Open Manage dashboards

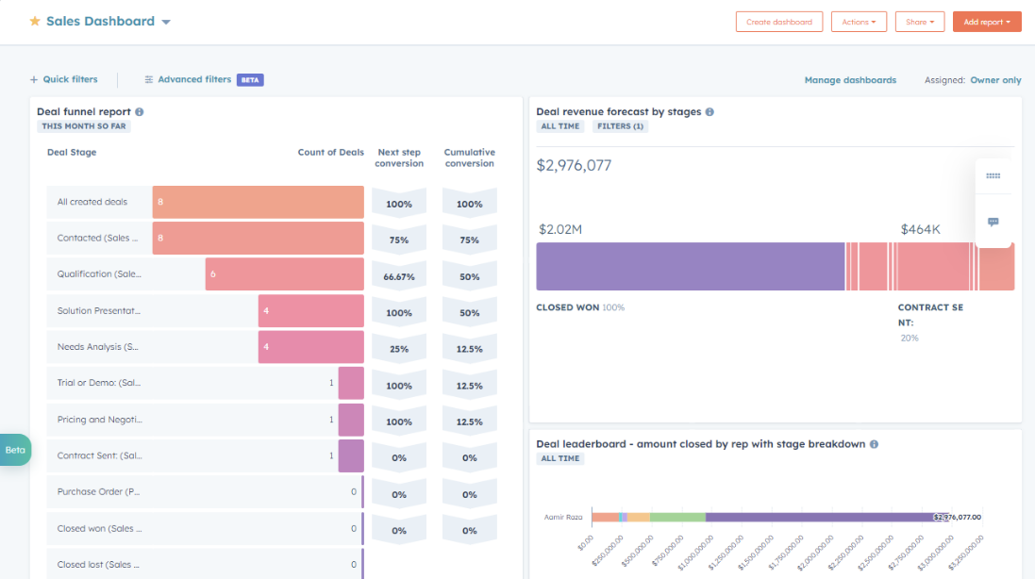[x=850, y=80]
